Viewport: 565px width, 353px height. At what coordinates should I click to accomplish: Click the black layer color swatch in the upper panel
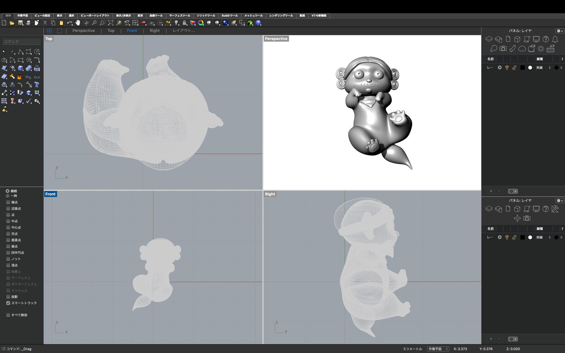(x=522, y=68)
